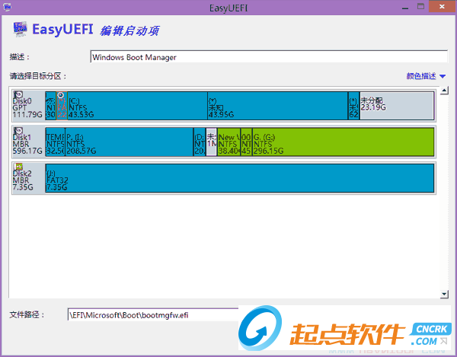Select the FAT32 EFI partition radio button on Disk0
This screenshot has width=457, height=357.
(x=61, y=95)
